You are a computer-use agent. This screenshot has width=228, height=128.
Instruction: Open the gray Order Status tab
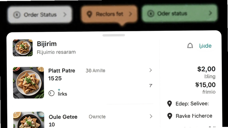pos(40,15)
